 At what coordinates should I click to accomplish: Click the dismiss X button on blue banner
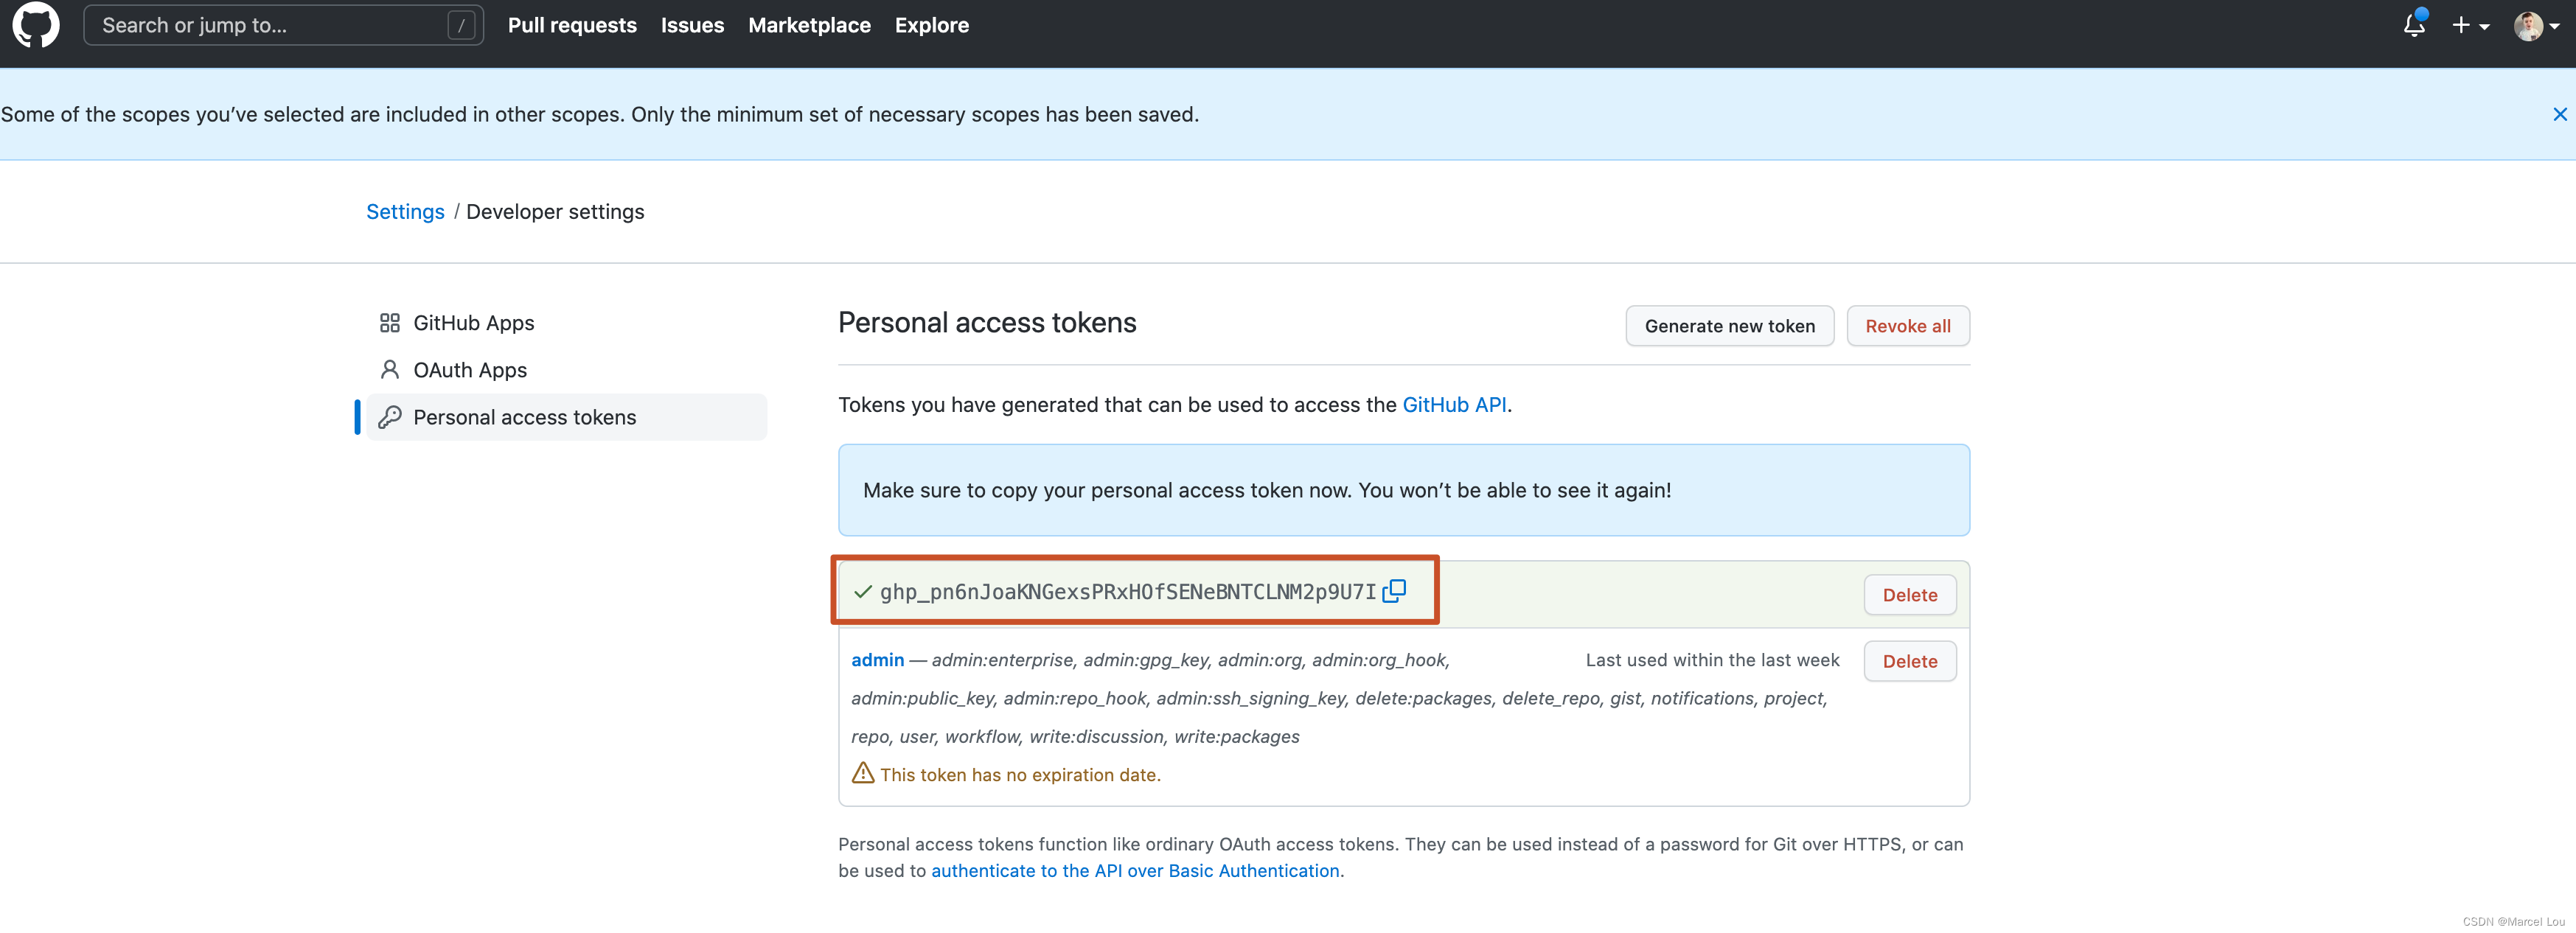point(2556,113)
